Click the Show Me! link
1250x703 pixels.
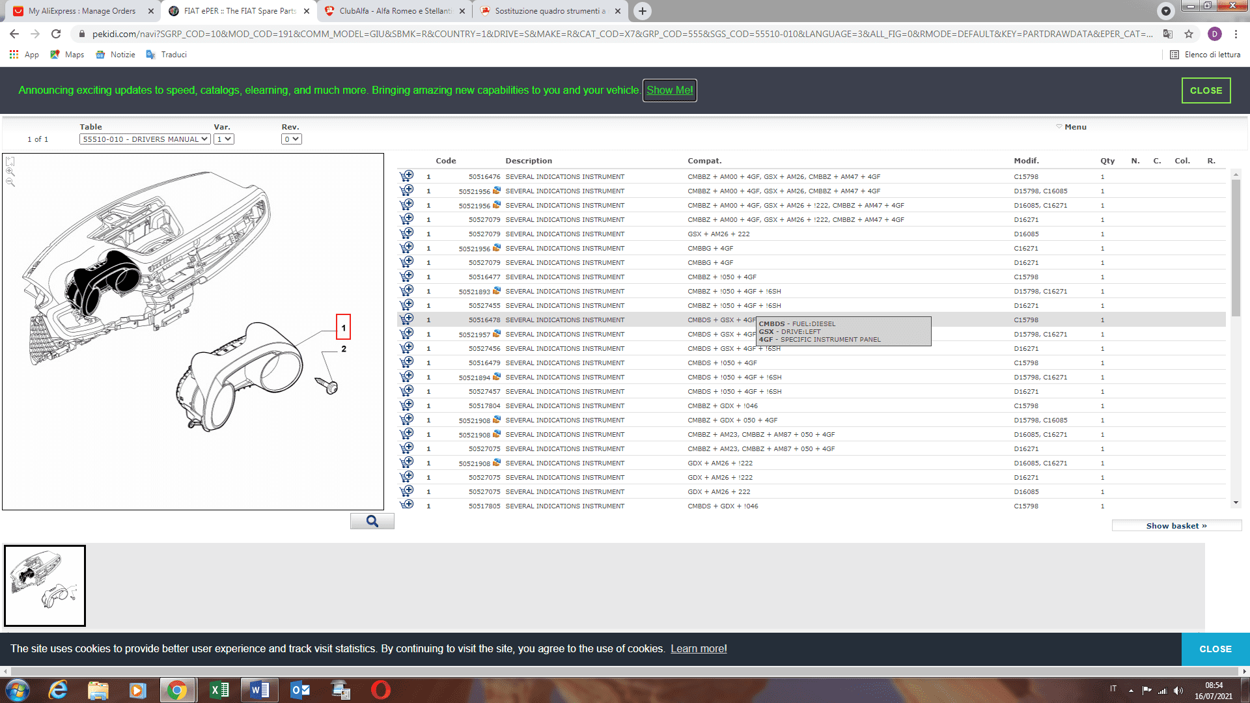tap(669, 90)
